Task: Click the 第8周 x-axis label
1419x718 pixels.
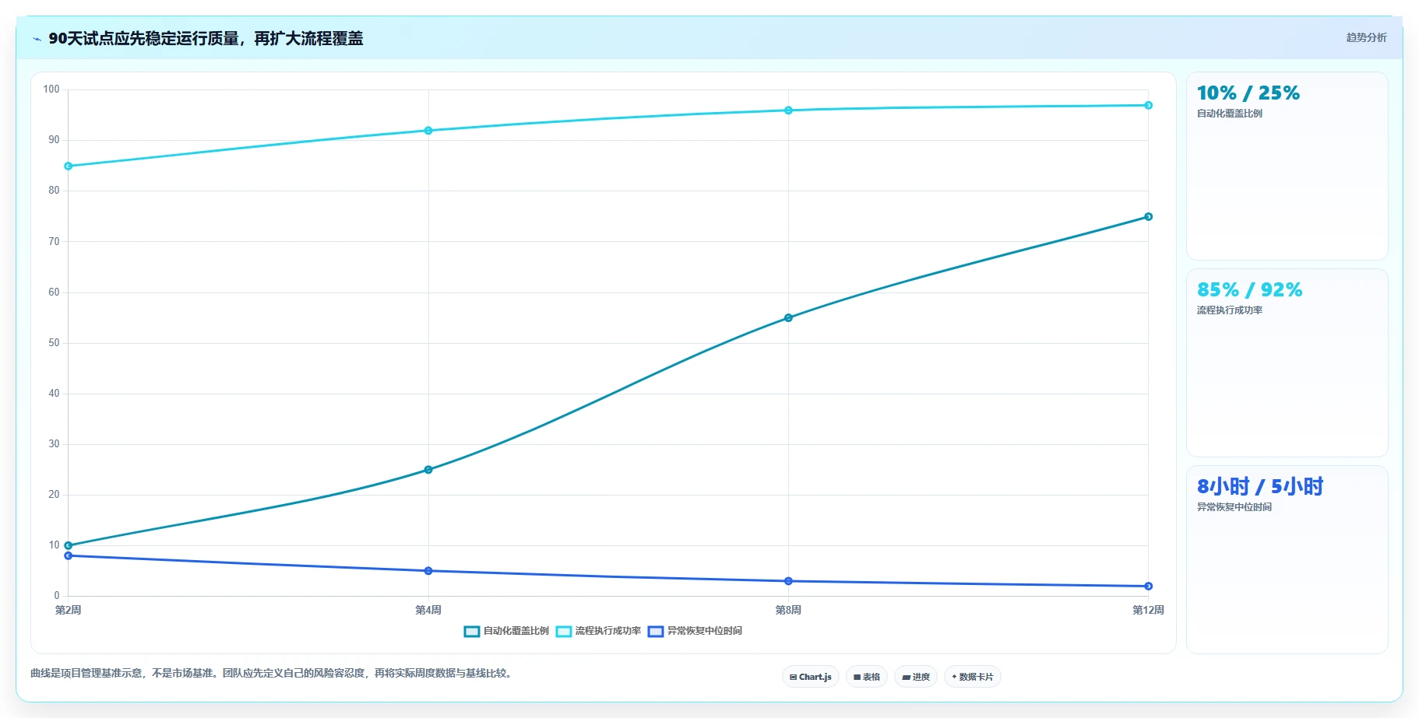Action: click(788, 610)
